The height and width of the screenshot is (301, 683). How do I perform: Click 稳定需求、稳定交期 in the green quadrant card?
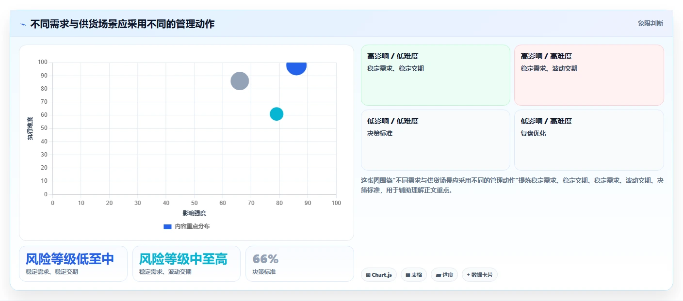click(x=395, y=68)
